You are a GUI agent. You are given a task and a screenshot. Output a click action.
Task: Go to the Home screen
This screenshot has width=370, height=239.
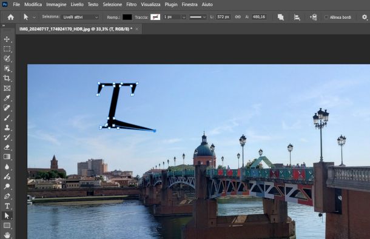(x=11, y=17)
